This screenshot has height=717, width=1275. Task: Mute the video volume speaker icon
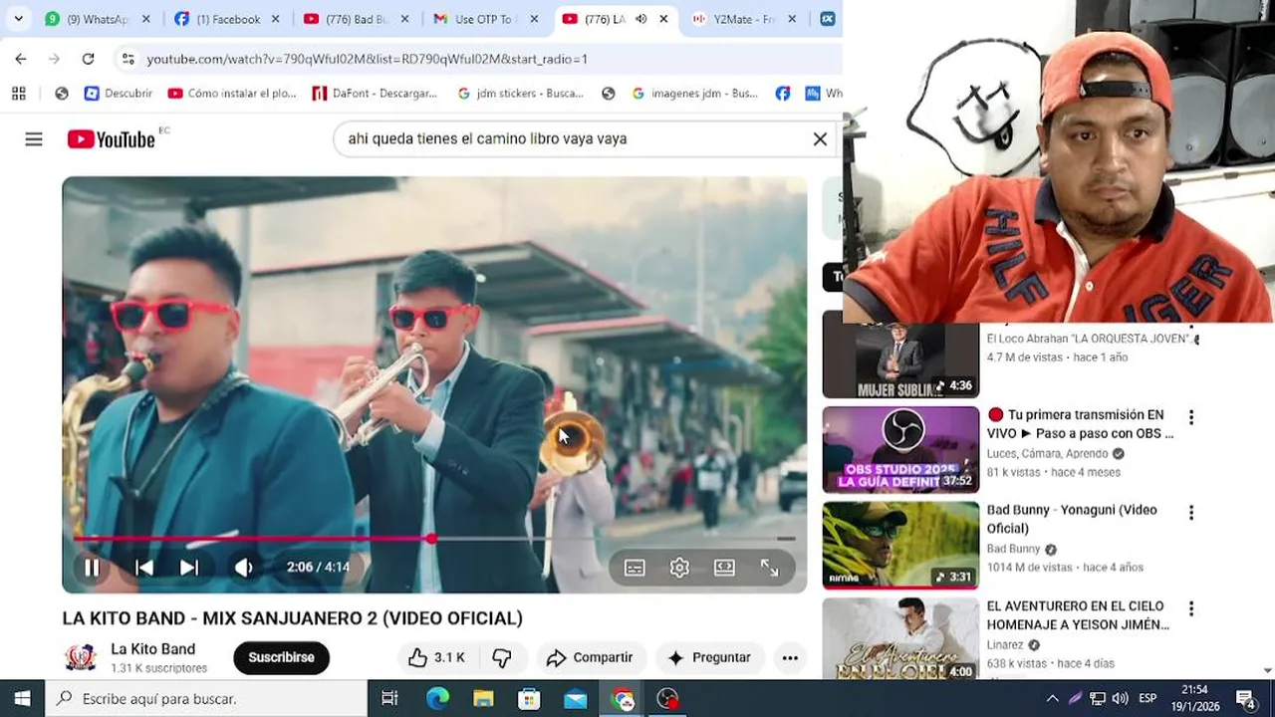(243, 568)
